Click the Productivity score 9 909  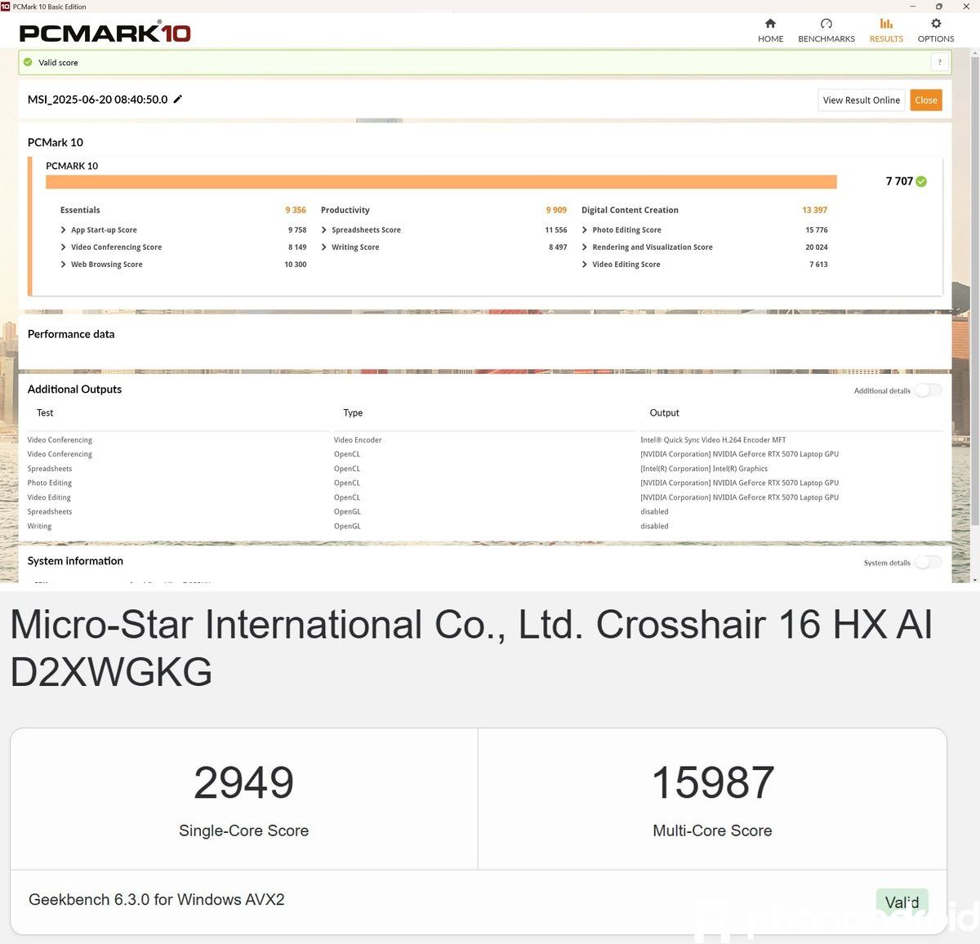pos(556,210)
